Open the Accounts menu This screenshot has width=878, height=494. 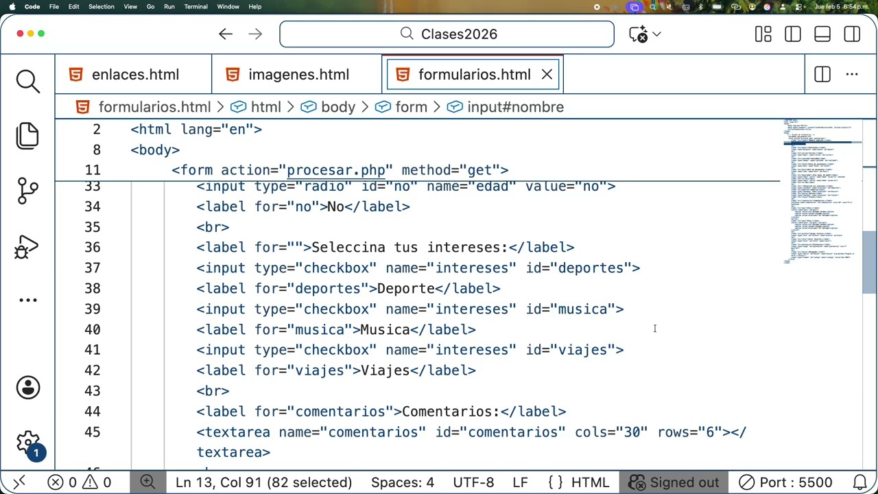tap(28, 388)
